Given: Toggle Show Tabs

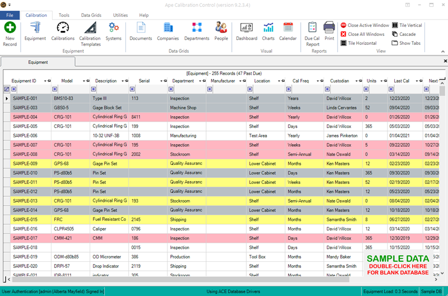Looking at the screenshot, I should click(x=406, y=43).
